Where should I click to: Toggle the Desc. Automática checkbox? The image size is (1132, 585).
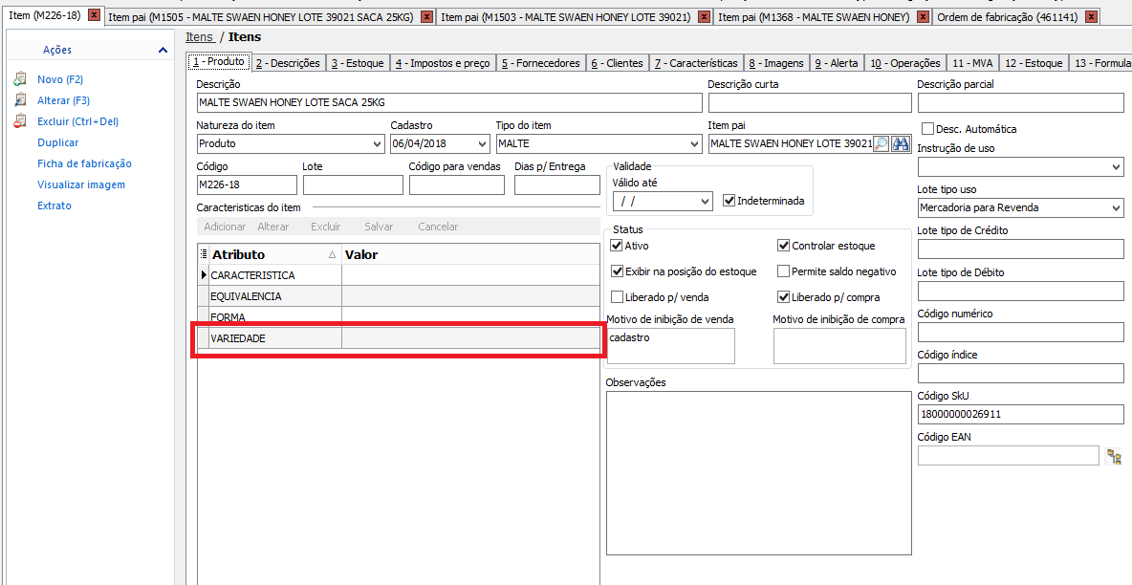point(927,128)
